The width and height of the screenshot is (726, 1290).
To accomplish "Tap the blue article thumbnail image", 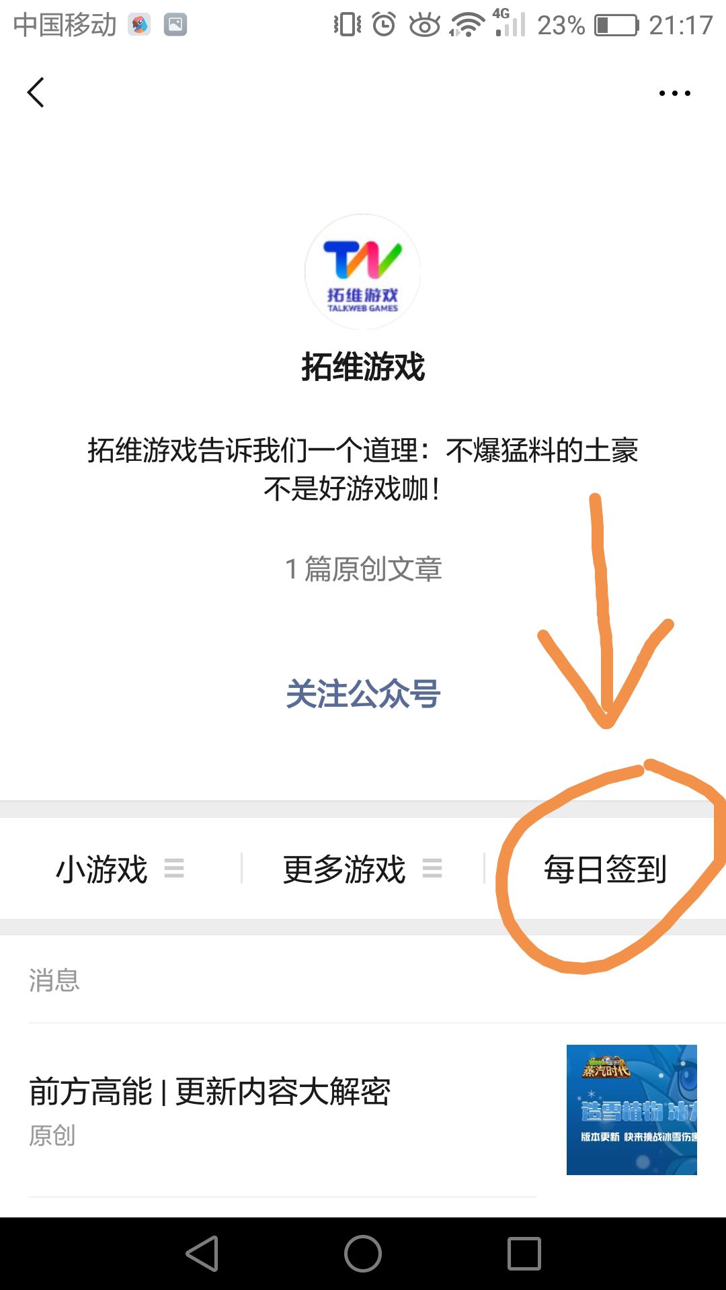I will pyautogui.click(x=632, y=1110).
